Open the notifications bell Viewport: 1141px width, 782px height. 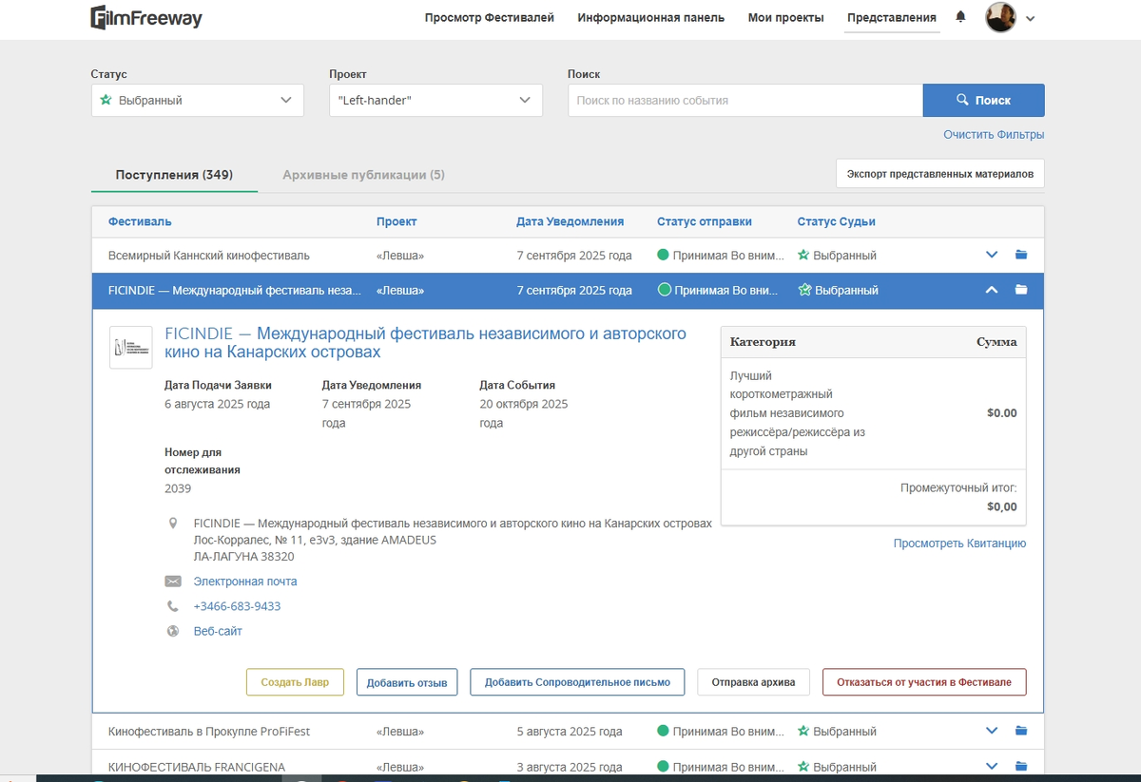coord(961,17)
